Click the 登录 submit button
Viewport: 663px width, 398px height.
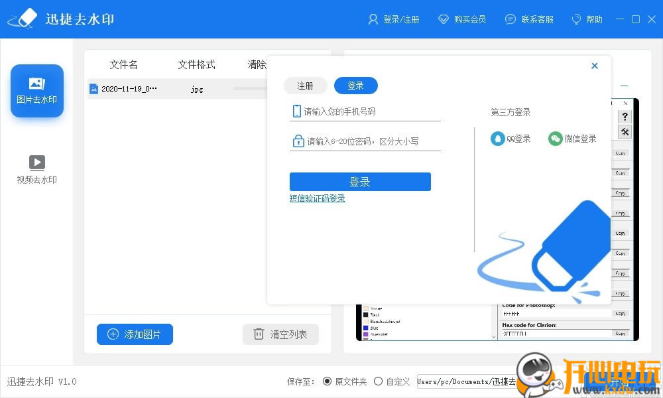click(360, 181)
